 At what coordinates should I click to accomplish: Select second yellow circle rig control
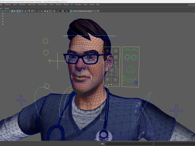click(x=46, y=53)
